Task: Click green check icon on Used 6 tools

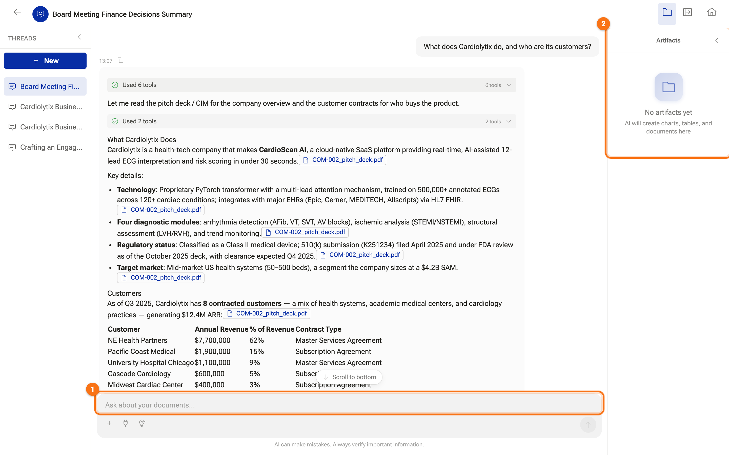Action: pyautogui.click(x=115, y=85)
